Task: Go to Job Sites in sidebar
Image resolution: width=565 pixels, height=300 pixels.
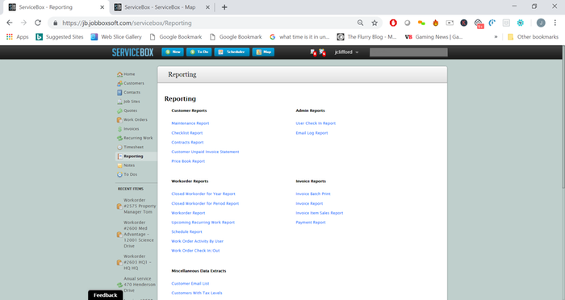Action: [128, 102]
